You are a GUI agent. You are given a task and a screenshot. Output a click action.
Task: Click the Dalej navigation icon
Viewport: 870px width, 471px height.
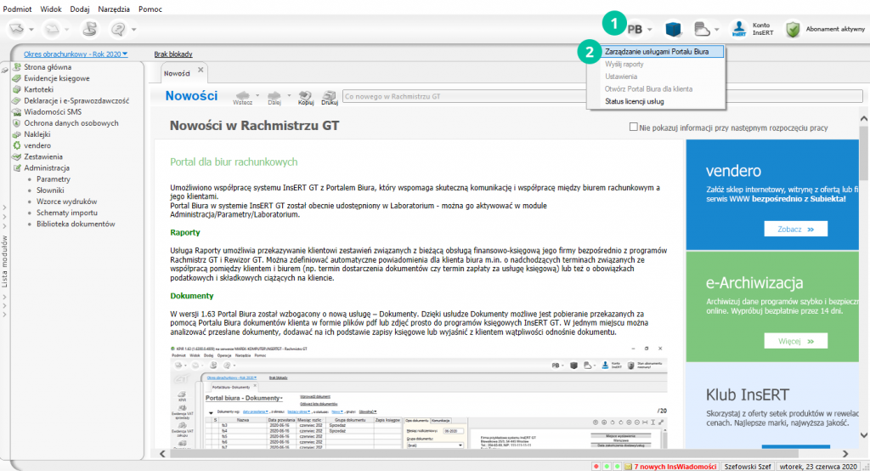pyautogui.click(x=274, y=95)
